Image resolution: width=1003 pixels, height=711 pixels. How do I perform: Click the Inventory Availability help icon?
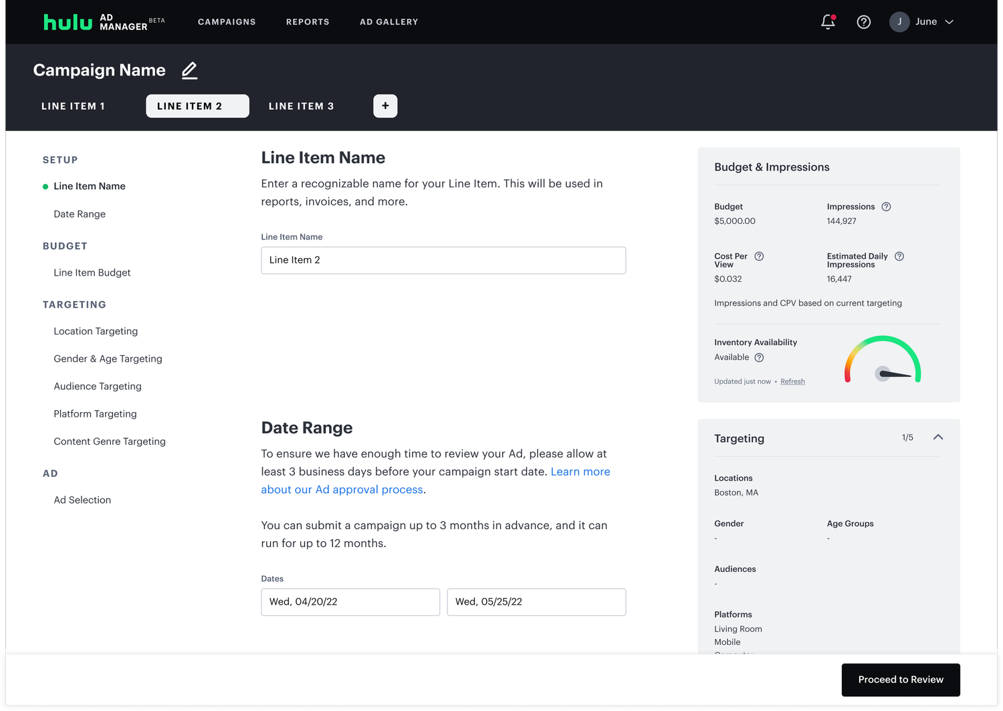pos(759,357)
